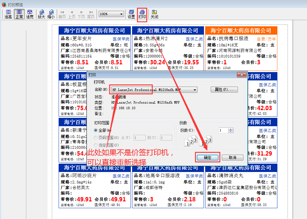
Task: Click the 医保支付:30.25 text
Action: [x=180, y=68]
